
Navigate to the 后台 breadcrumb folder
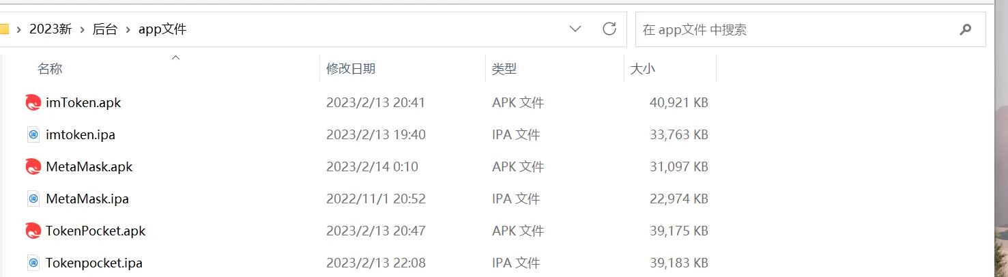105,29
